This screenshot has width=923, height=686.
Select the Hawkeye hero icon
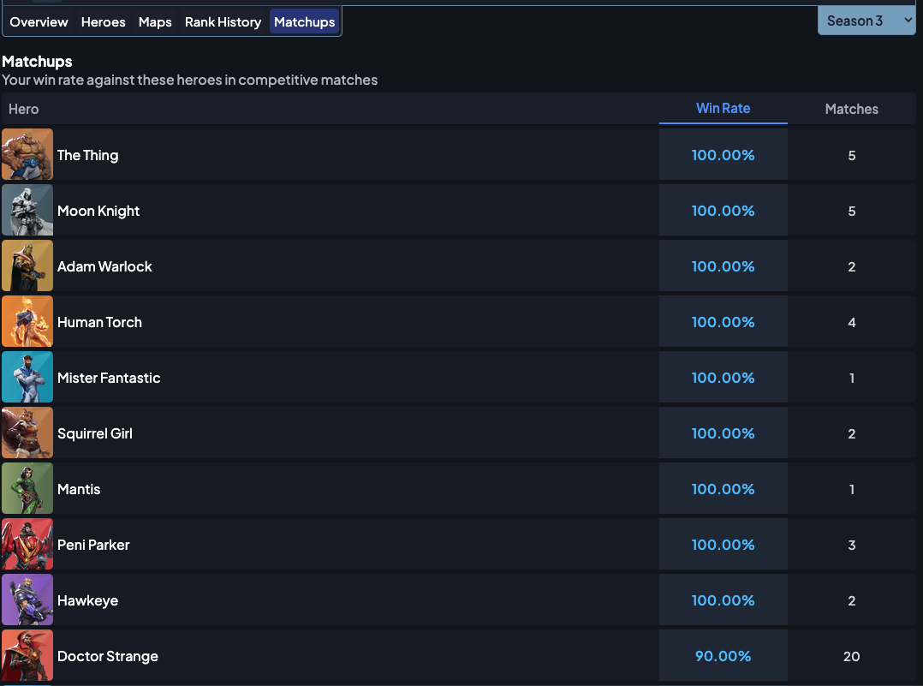[27, 600]
